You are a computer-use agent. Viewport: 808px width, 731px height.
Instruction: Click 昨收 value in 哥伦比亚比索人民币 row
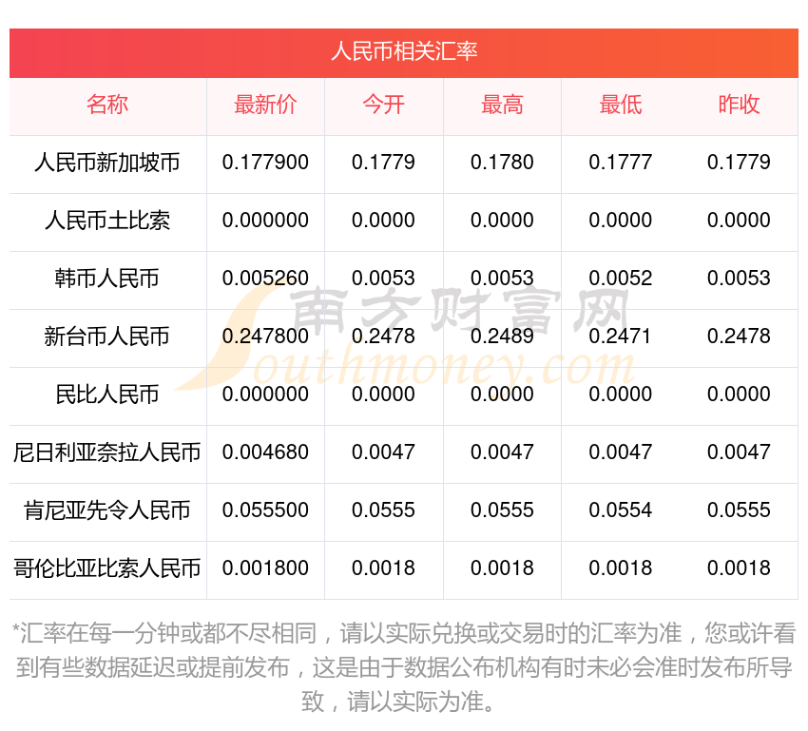tap(739, 568)
